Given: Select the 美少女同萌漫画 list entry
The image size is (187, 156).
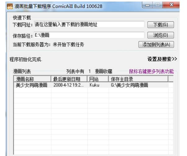Looking at the screenshot, I should point(32,85).
